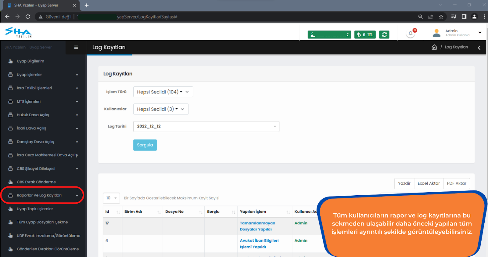
Task: Click the home icon in breadcrumb
Action: click(x=434, y=47)
